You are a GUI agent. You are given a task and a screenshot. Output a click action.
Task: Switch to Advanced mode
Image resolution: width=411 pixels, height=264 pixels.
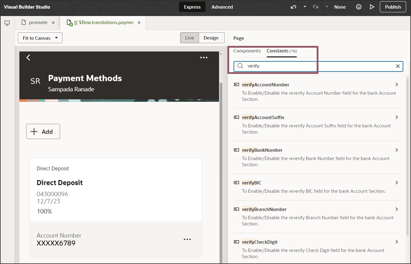(x=222, y=7)
